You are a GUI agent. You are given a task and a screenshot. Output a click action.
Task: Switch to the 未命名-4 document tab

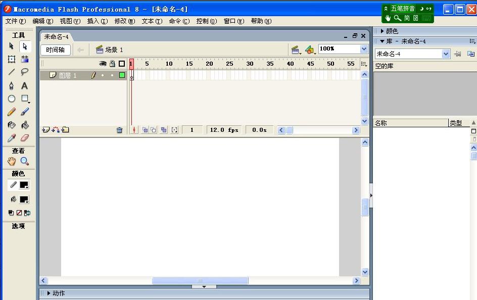(x=56, y=37)
